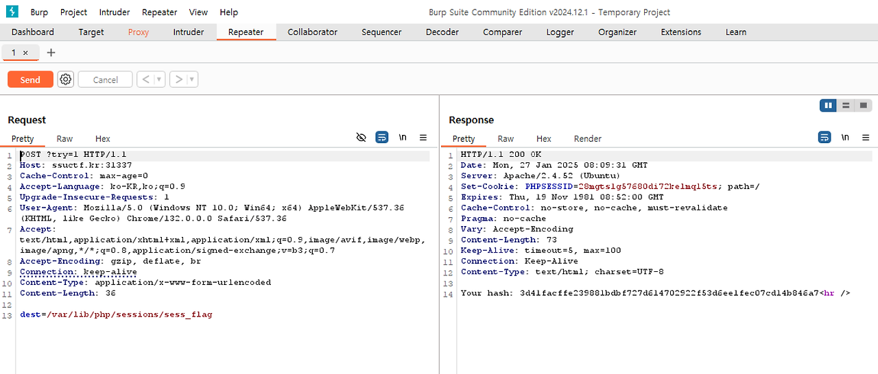
Task: Select Response Render view tab
Action: (x=588, y=138)
